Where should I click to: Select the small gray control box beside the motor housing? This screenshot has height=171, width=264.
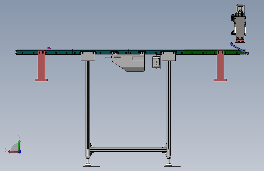(x=156, y=62)
